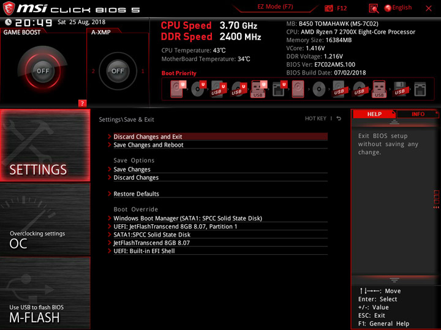Image resolution: width=441 pixels, height=330 pixels.
Task: Select USB floppy drive boot icon
Action: pos(400,89)
